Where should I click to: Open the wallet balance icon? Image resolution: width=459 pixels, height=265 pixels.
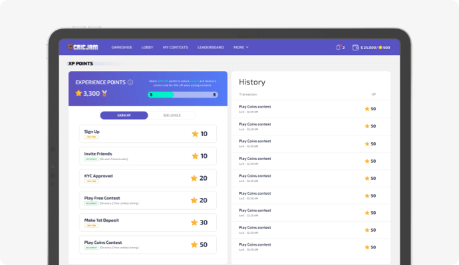click(355, 47)
